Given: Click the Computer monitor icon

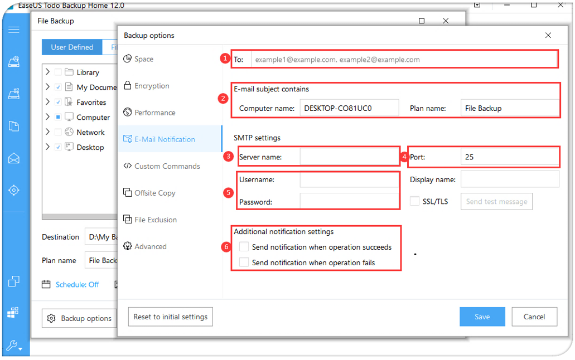Looking at the screenshot, I should tap(69, 117).
